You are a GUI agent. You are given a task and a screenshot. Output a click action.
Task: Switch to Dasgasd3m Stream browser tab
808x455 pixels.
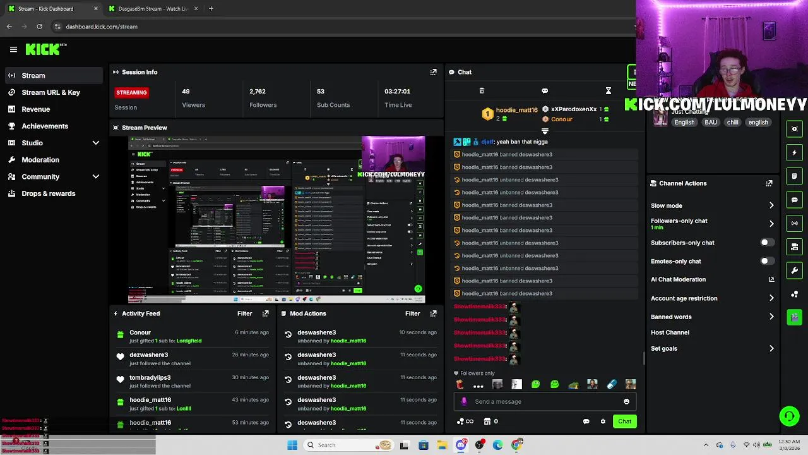pyautogui.click(x=153, y=9)
